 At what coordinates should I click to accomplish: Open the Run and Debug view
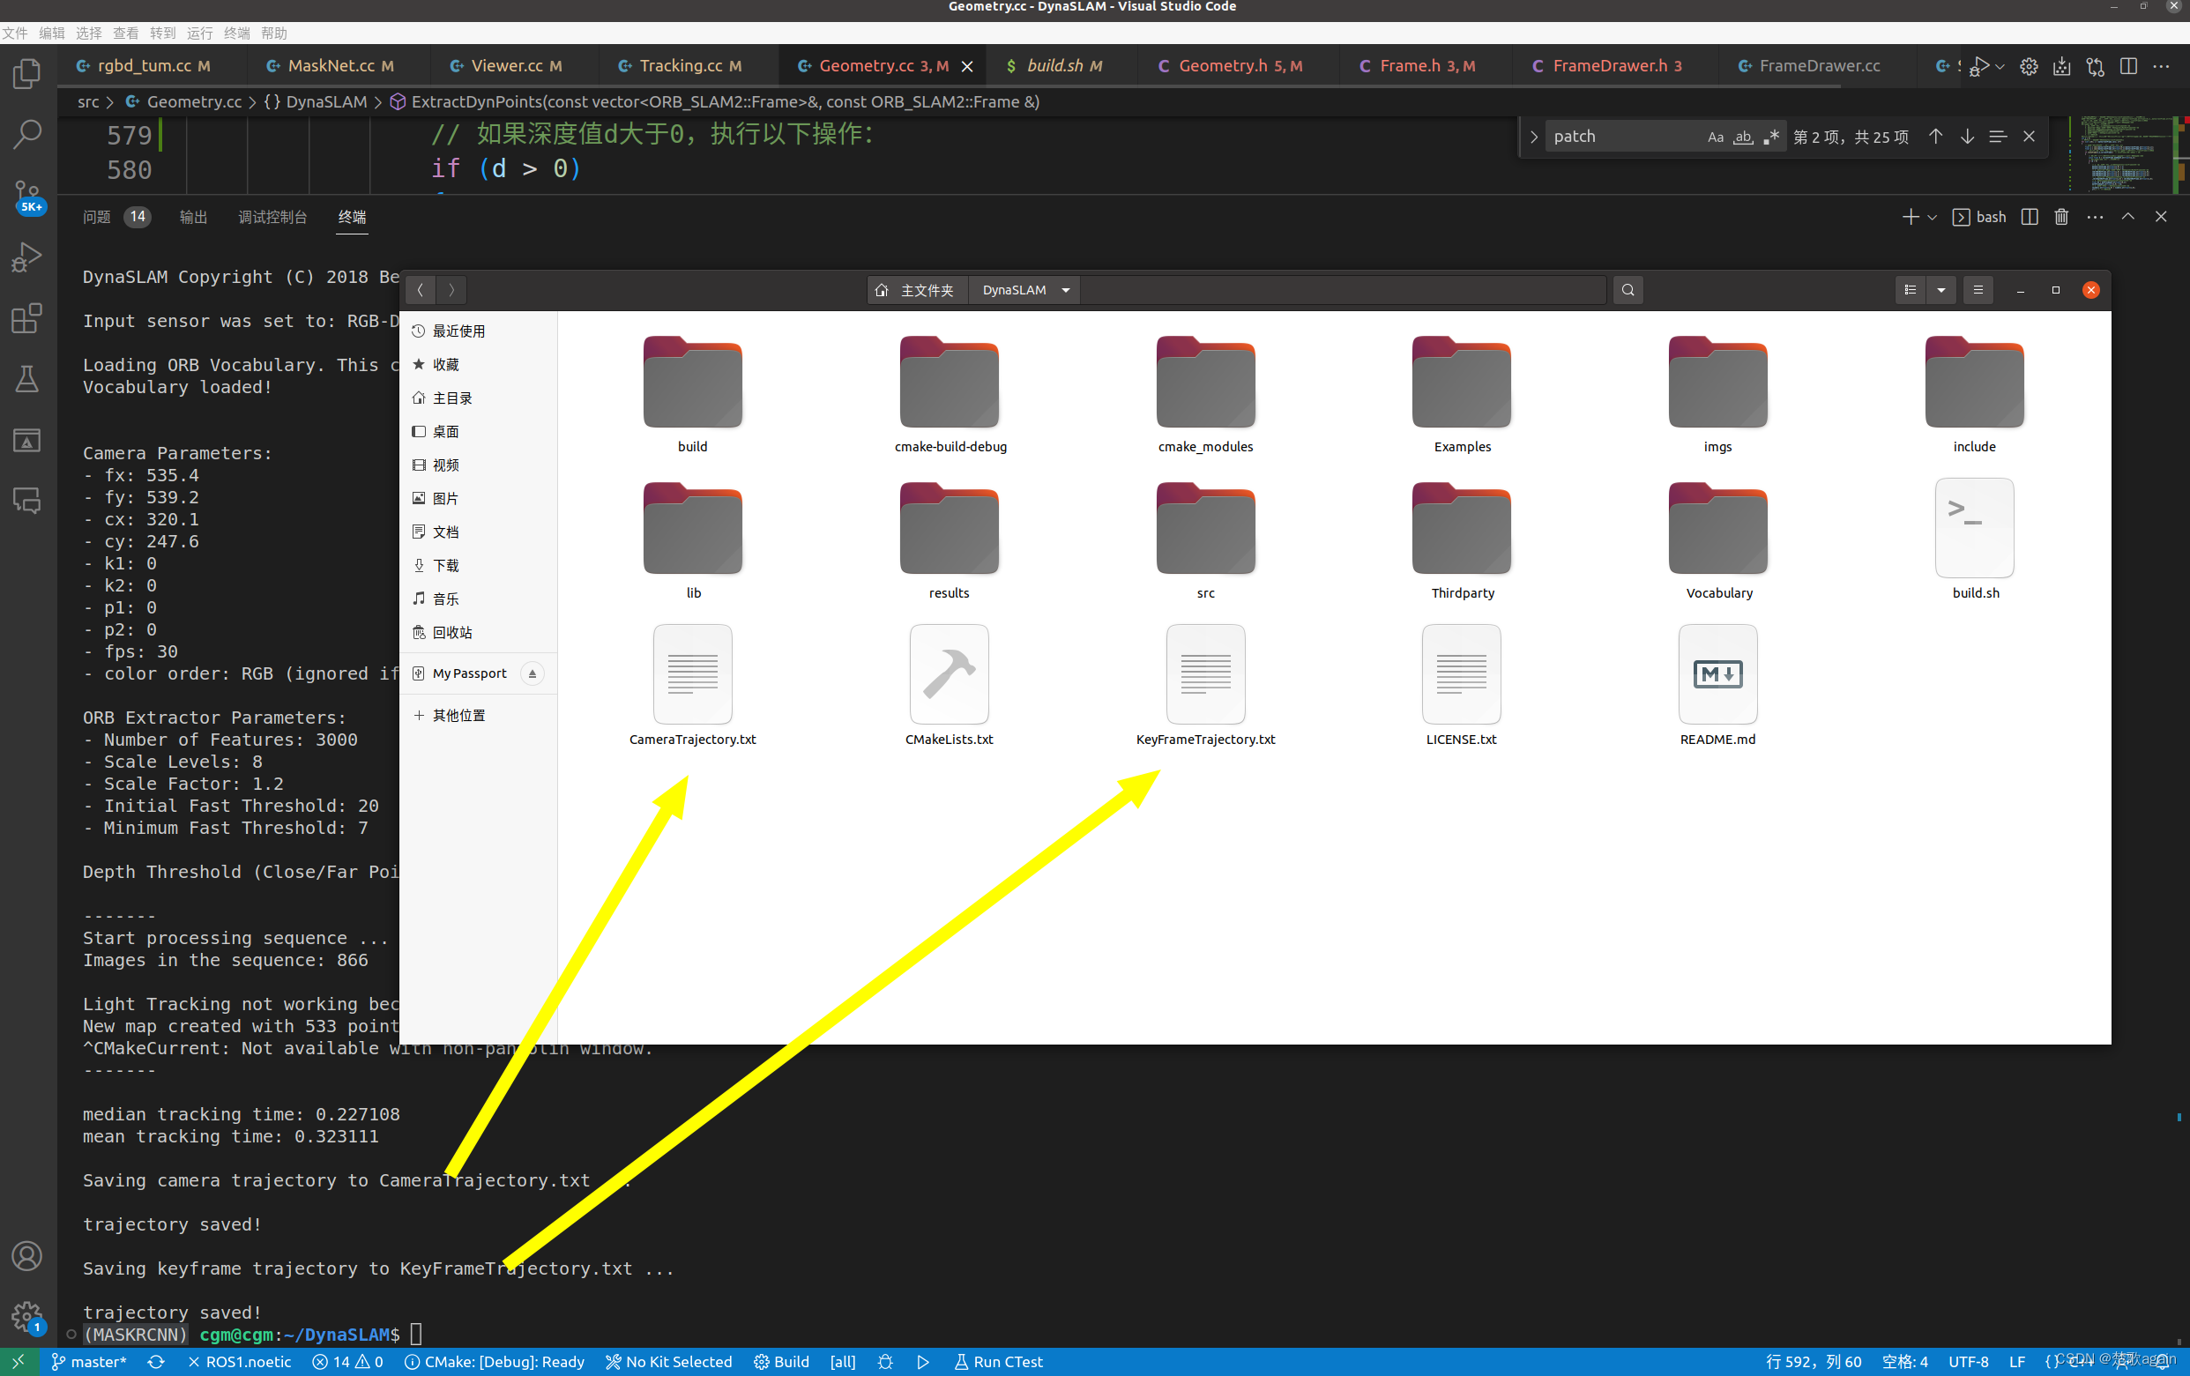27,257
